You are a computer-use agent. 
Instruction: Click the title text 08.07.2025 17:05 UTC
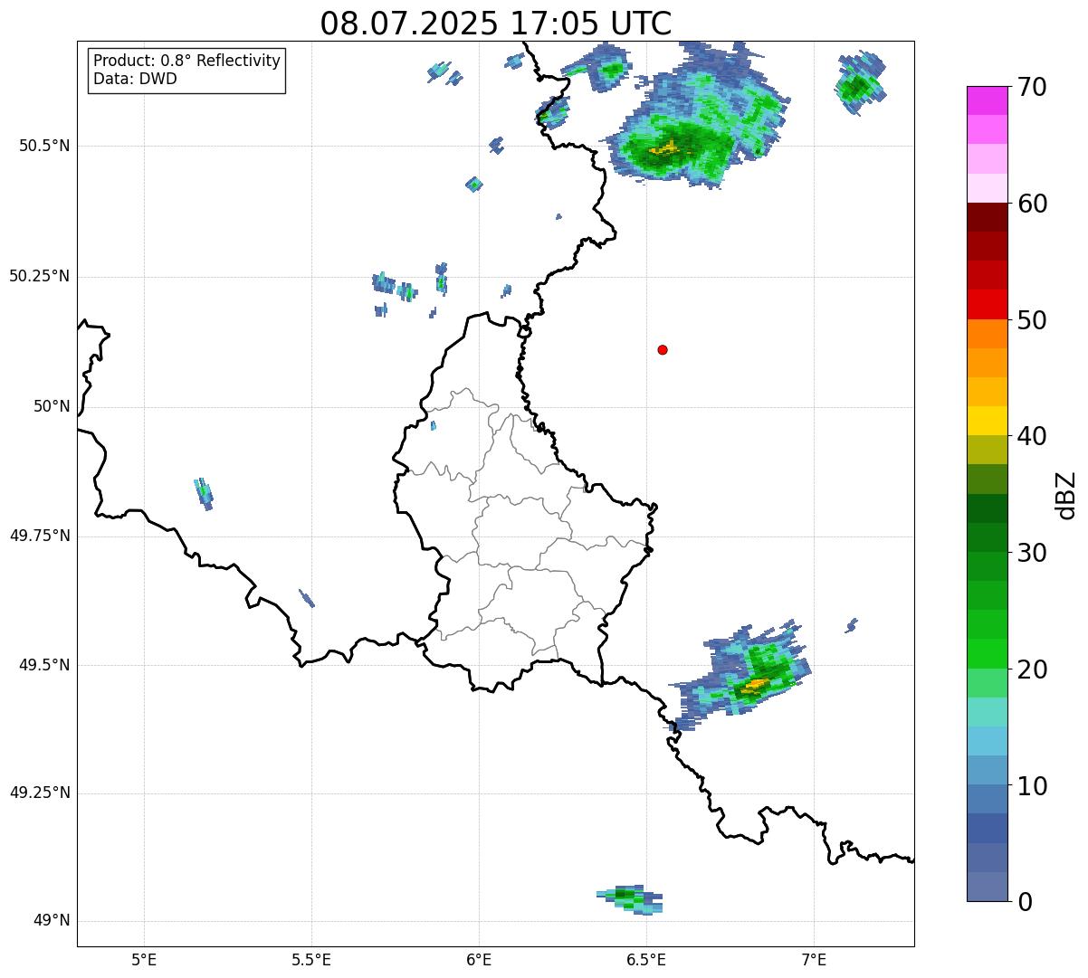(496, 23)
